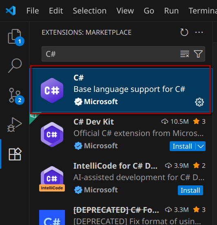Open the File menu
The image size is (217, 225).
coord(33,11)
